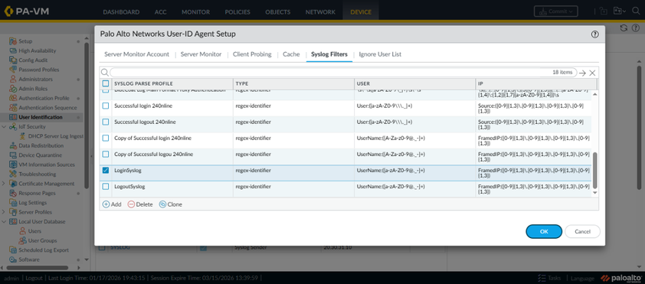Click the Clone button
Viewport: 645px width, 284px height.
[x=171, y=204]
